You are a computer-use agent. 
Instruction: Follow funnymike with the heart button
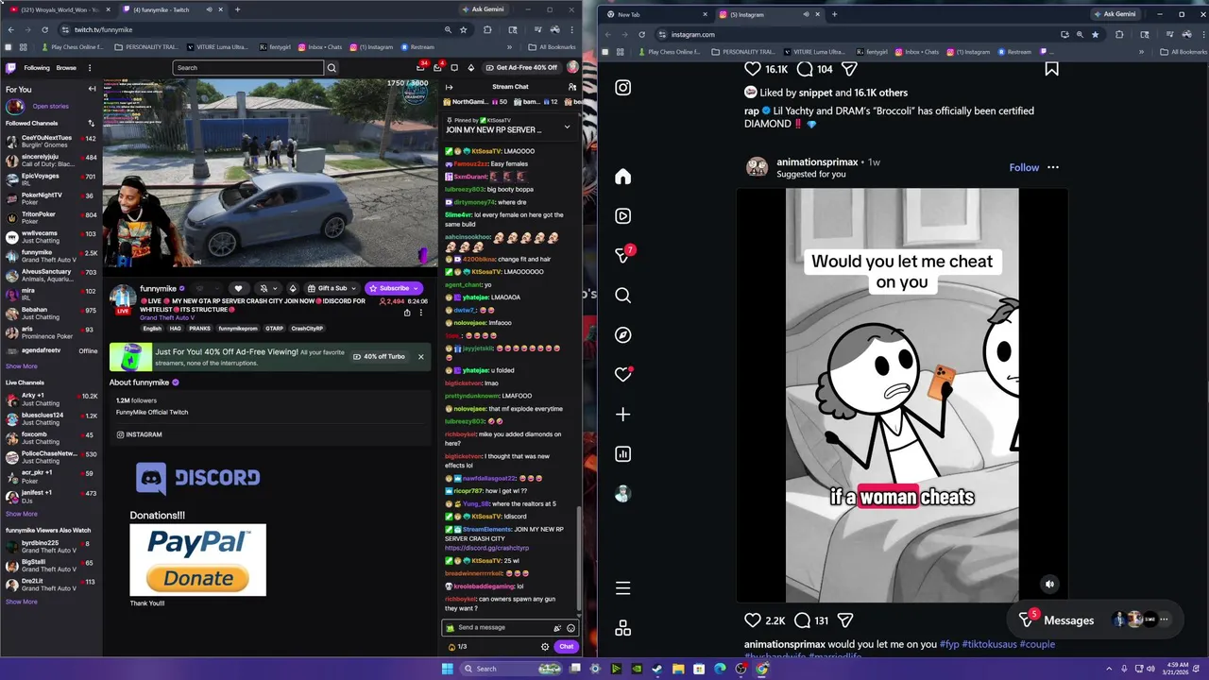coord(239,288)
